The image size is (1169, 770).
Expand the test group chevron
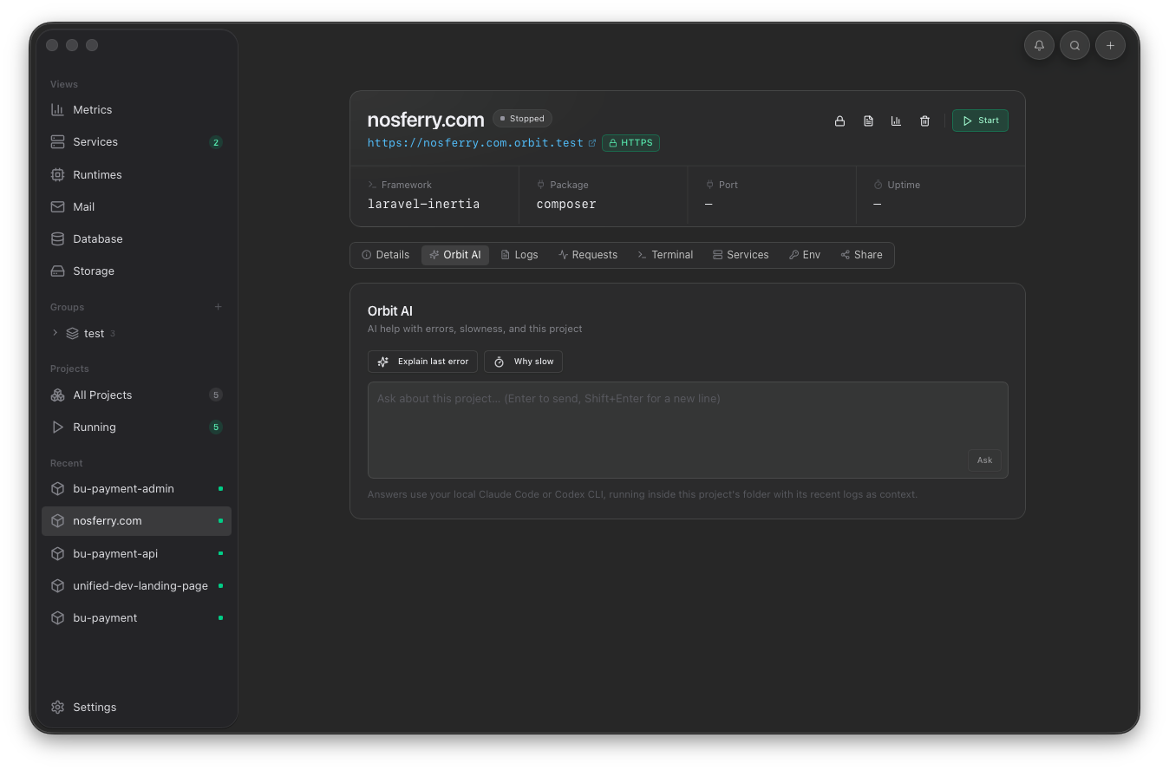click(x=56, y=333)
